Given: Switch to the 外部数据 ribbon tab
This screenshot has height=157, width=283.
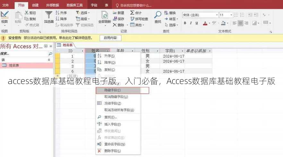Looking at the screenshot, I should click(53, 5).
